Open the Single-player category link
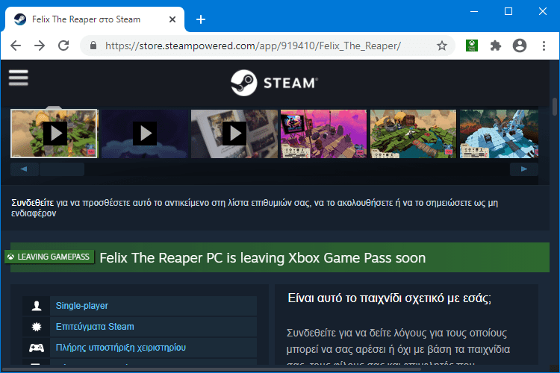The height and width of the screenshot is (373, 560). (x=82, y=306)
